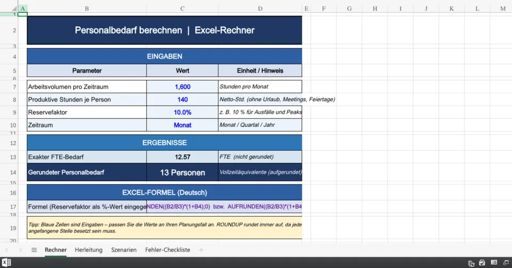The width and height of the screenshot is (512, 268).
Task: Click the EINGABEN section header
Action: pyautogui.click(x=165, y=56)
